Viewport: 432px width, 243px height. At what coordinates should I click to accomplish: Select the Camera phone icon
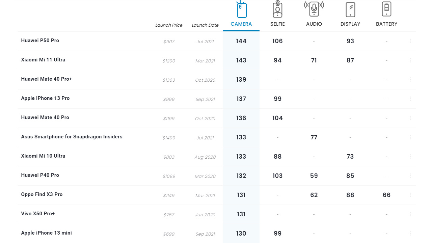(241, 9)
